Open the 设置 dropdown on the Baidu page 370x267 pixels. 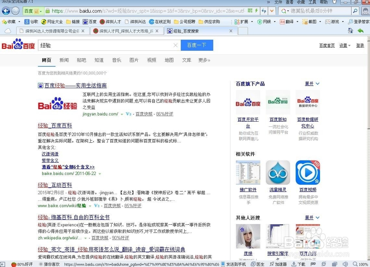(x=343, y=45)
